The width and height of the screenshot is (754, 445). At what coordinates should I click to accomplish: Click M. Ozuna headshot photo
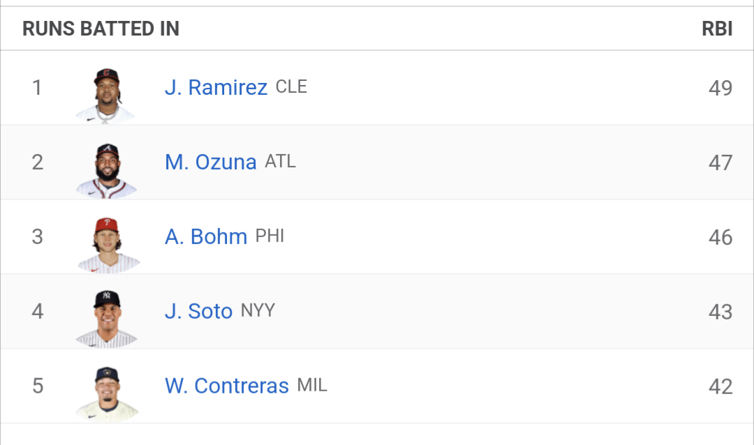[x=106, y=171]
